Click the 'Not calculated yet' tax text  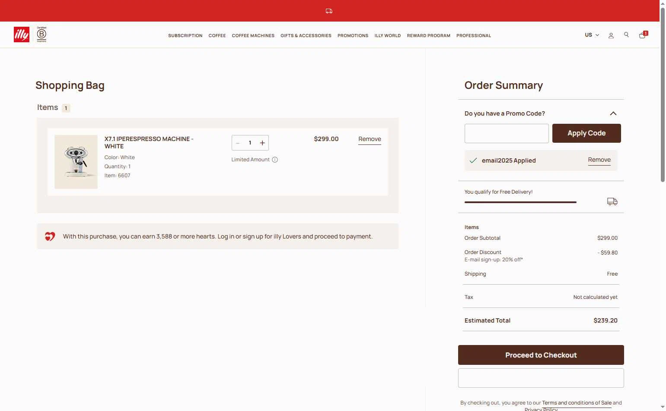[x=595, y=297]
